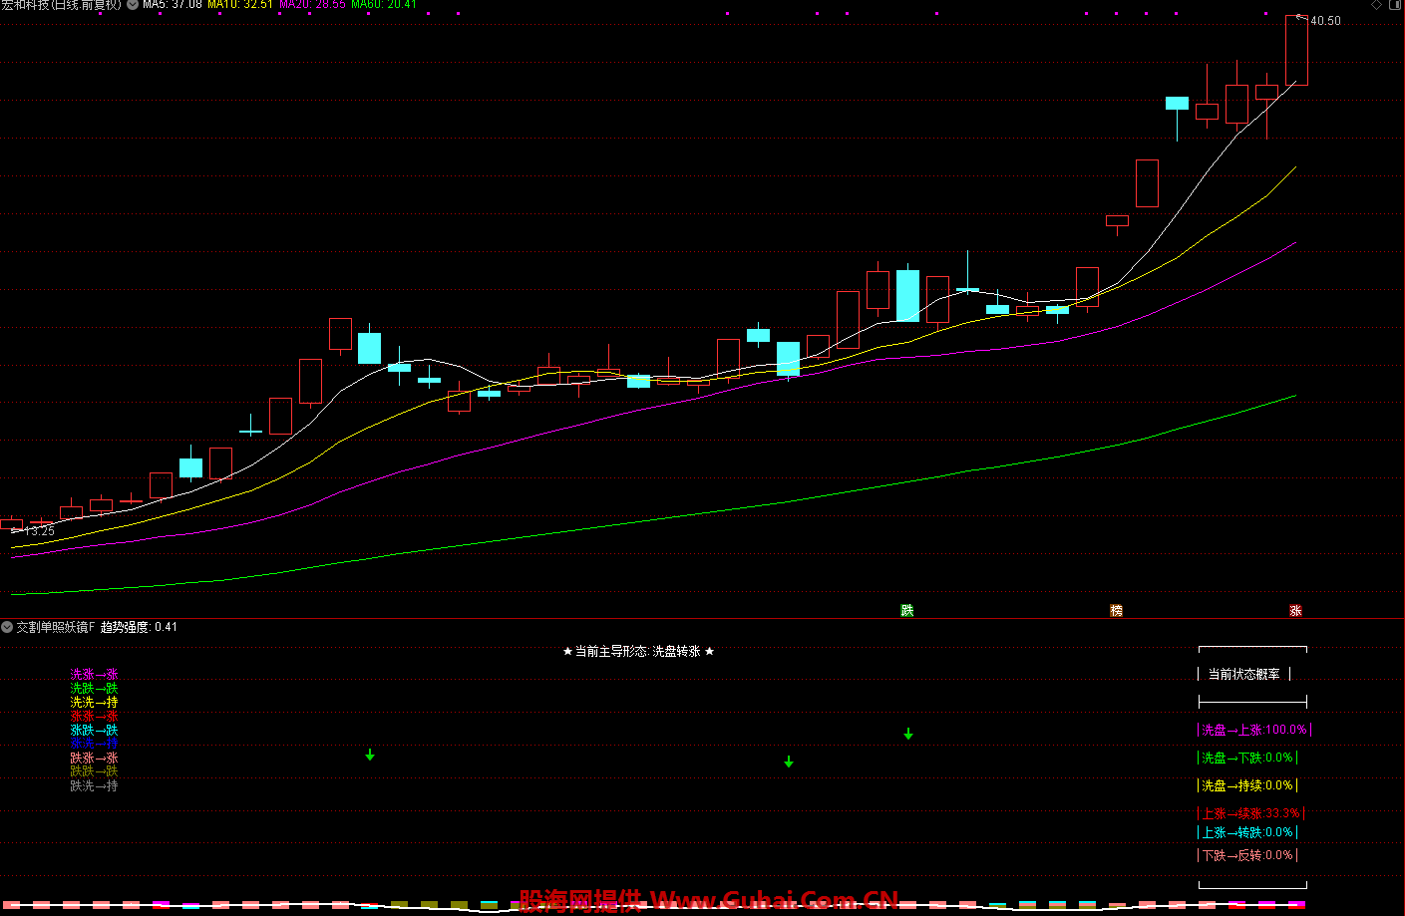Screen dimensions: 1405x916
Task: Click the 13.25 low price label
Action: [39, 531]
